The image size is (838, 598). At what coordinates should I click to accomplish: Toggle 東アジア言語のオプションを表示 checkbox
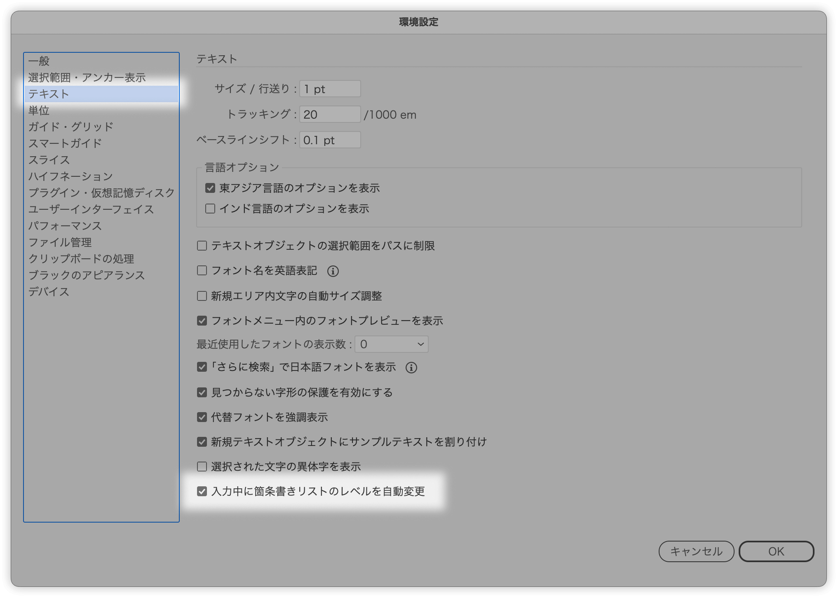click(210, 188)
